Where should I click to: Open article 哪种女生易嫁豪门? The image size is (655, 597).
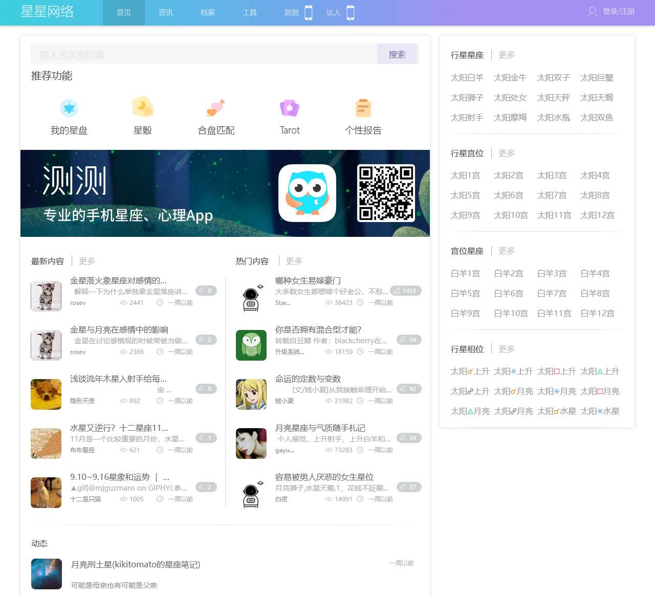pyautogui.click(x=308, y=280)
